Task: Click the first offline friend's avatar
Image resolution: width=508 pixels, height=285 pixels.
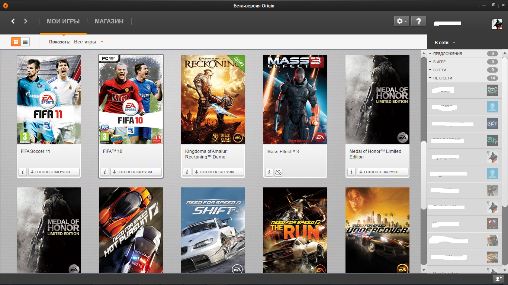Action: click(492, 90)
